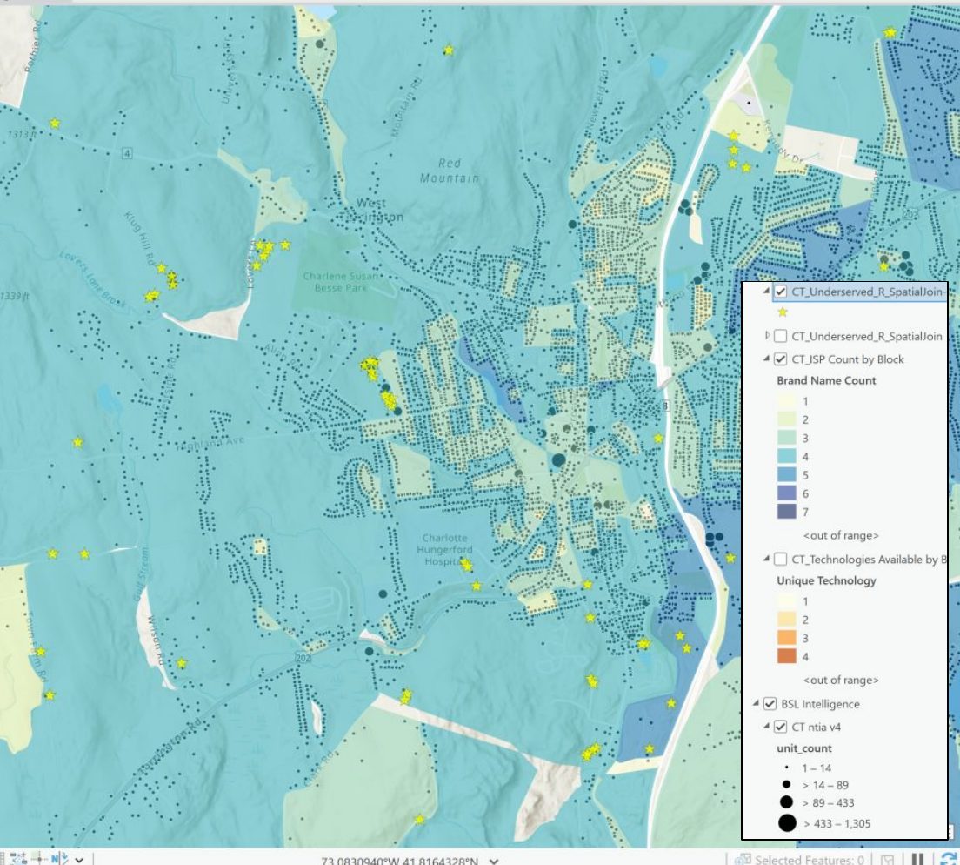Select CT ntia v4 layer name
Viewport: 960px width, 865px height.
817,728
